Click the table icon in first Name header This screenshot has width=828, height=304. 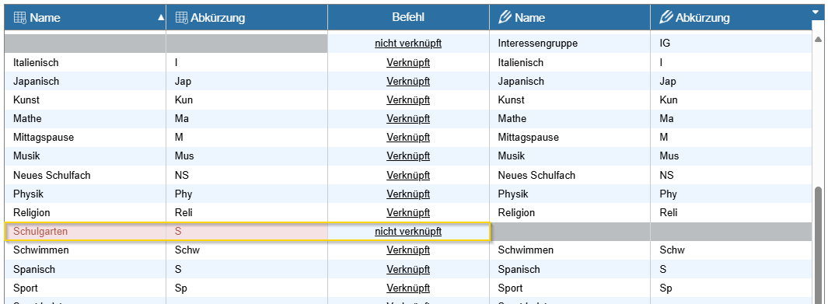click(19, 17)
